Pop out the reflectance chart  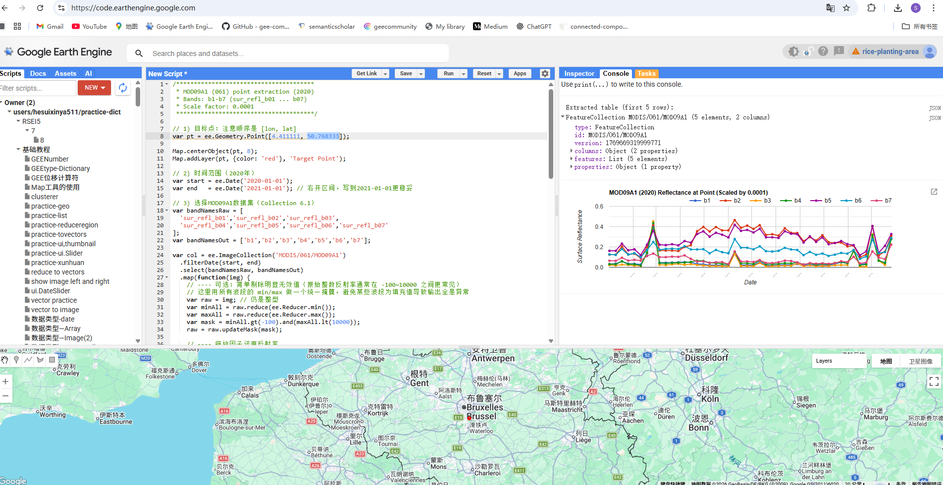(934, 192)
